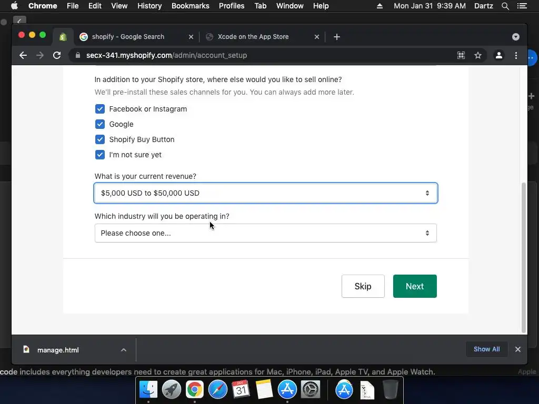
Task: Open the Chrome application menu
Action: click(x=43, y=6)
